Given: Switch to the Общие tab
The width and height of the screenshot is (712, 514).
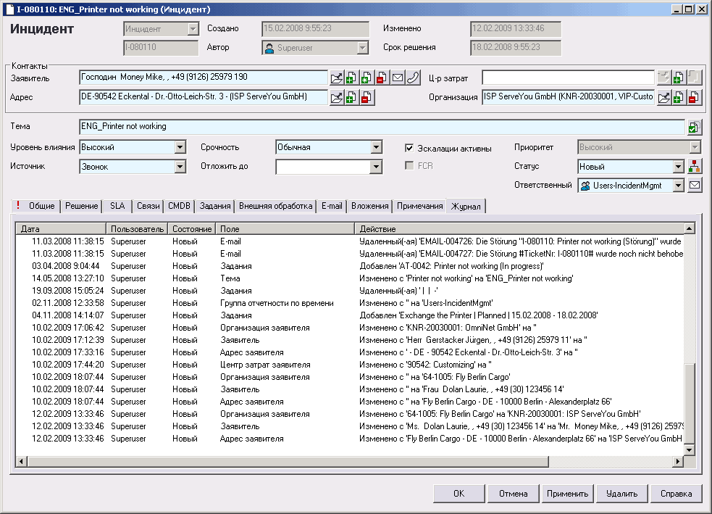Looking at the screenshot, I should click(36, 206).
